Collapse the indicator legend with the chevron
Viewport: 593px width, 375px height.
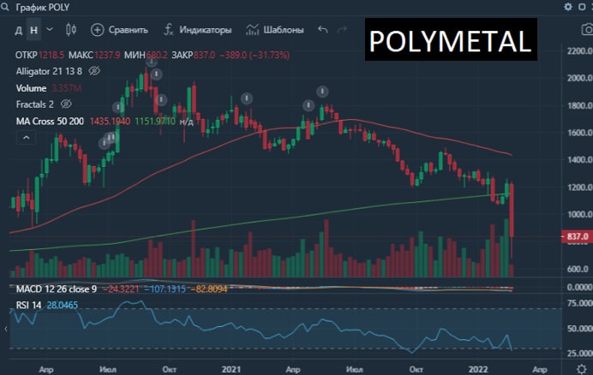tap(26, 138)
